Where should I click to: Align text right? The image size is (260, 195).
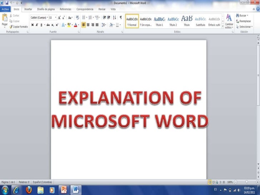(93, 25)
